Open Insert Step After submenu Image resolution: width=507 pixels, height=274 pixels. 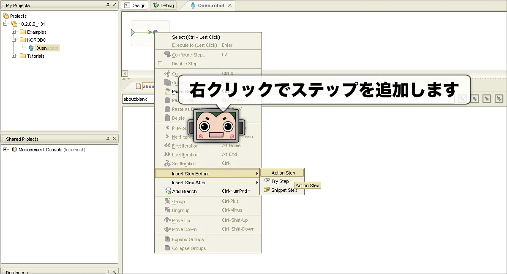[x=207, y=183]
